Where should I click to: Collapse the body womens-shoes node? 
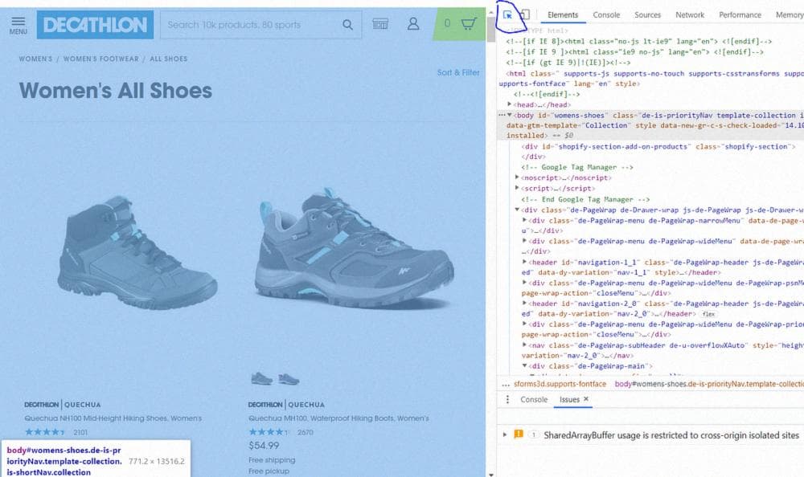pyautogui.click(x=509, y=115)
